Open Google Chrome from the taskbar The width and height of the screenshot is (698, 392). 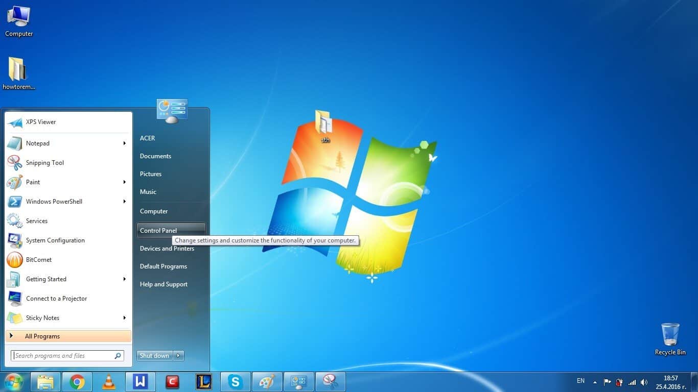pos(77,382)
